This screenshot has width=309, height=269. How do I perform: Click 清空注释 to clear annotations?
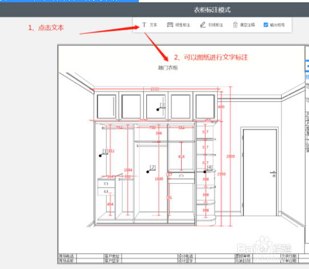coord(244,25)
